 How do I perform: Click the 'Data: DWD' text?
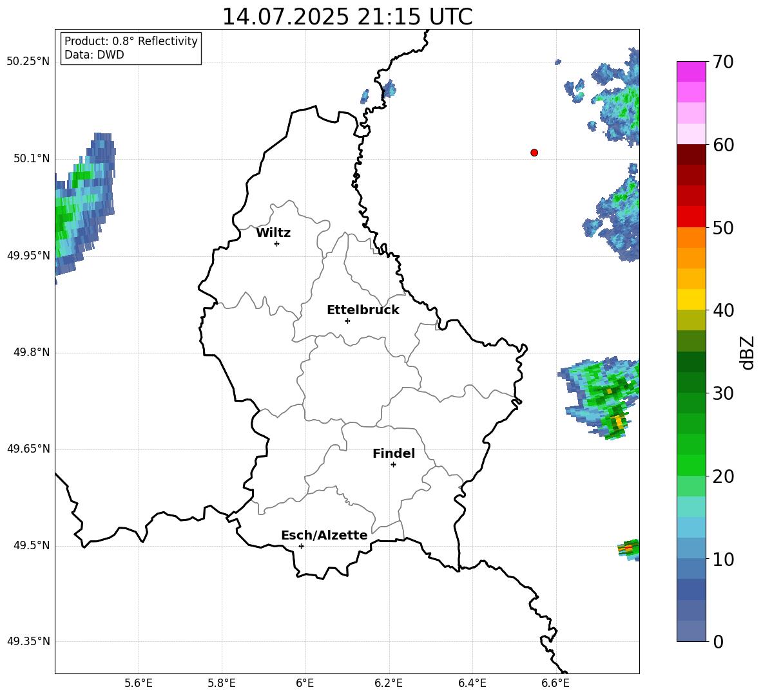pyautogui.click(x=94, y=55)
